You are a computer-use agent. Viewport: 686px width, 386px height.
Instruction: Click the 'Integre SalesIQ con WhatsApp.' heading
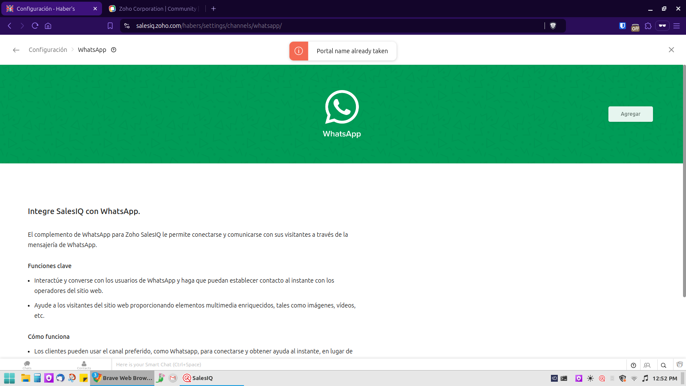pyautogui.click(x=84, y=211)
